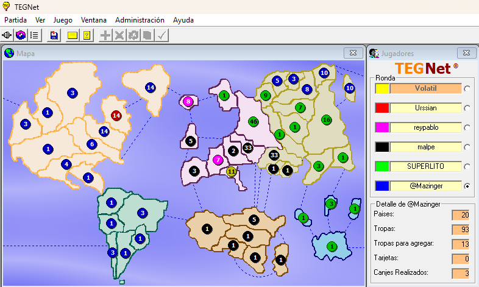Open the list view toolbar icon

(35, 35)
